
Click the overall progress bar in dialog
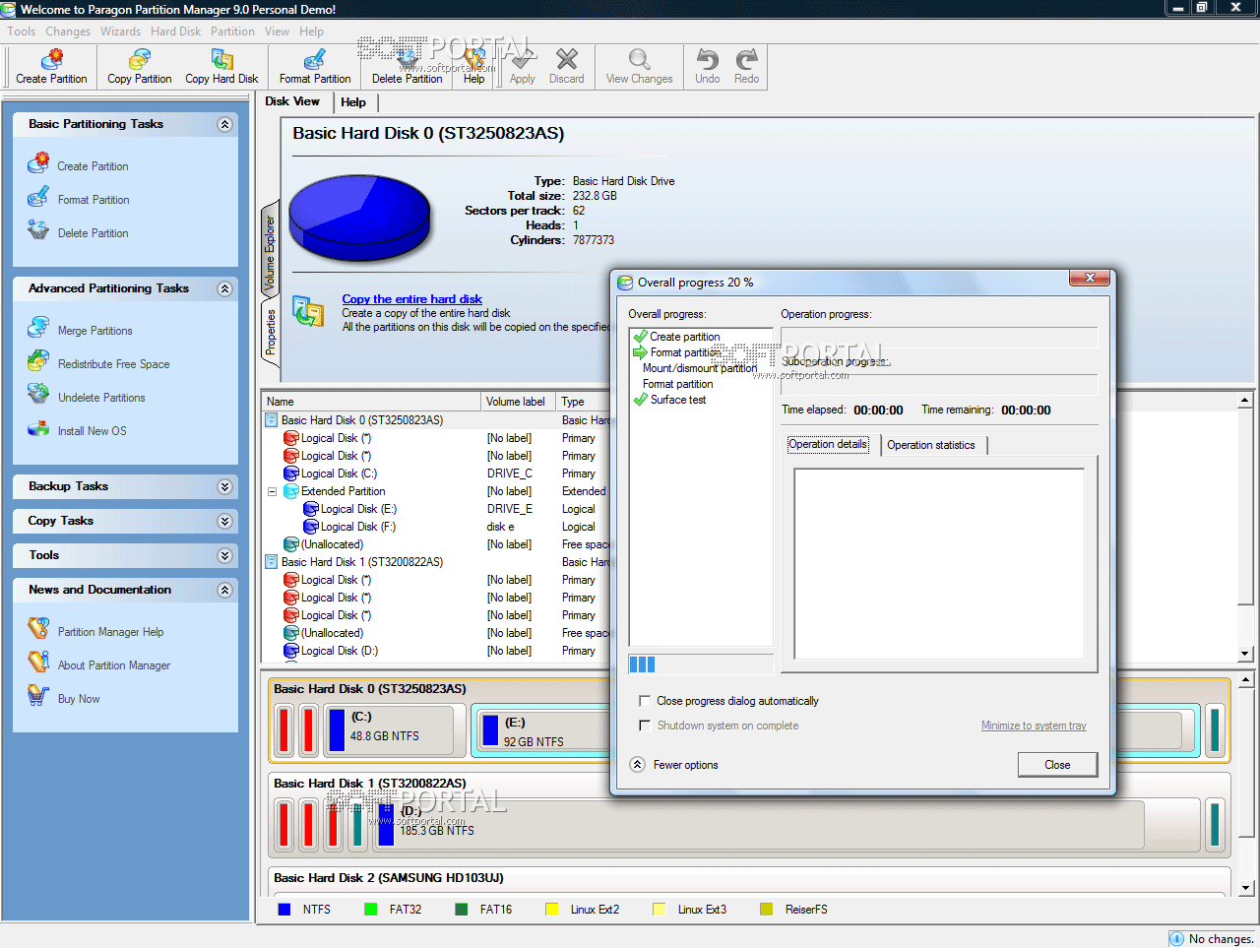click(701, 664)
